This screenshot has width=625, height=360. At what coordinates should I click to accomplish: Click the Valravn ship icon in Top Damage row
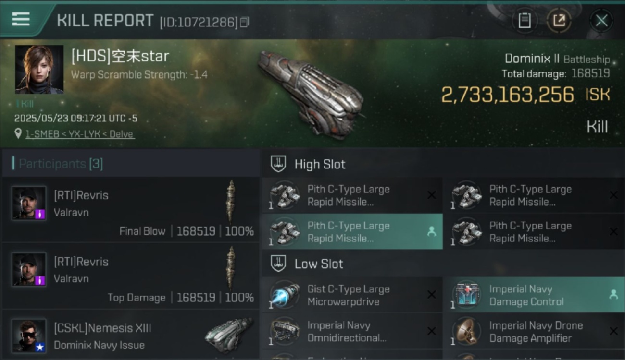231,268
